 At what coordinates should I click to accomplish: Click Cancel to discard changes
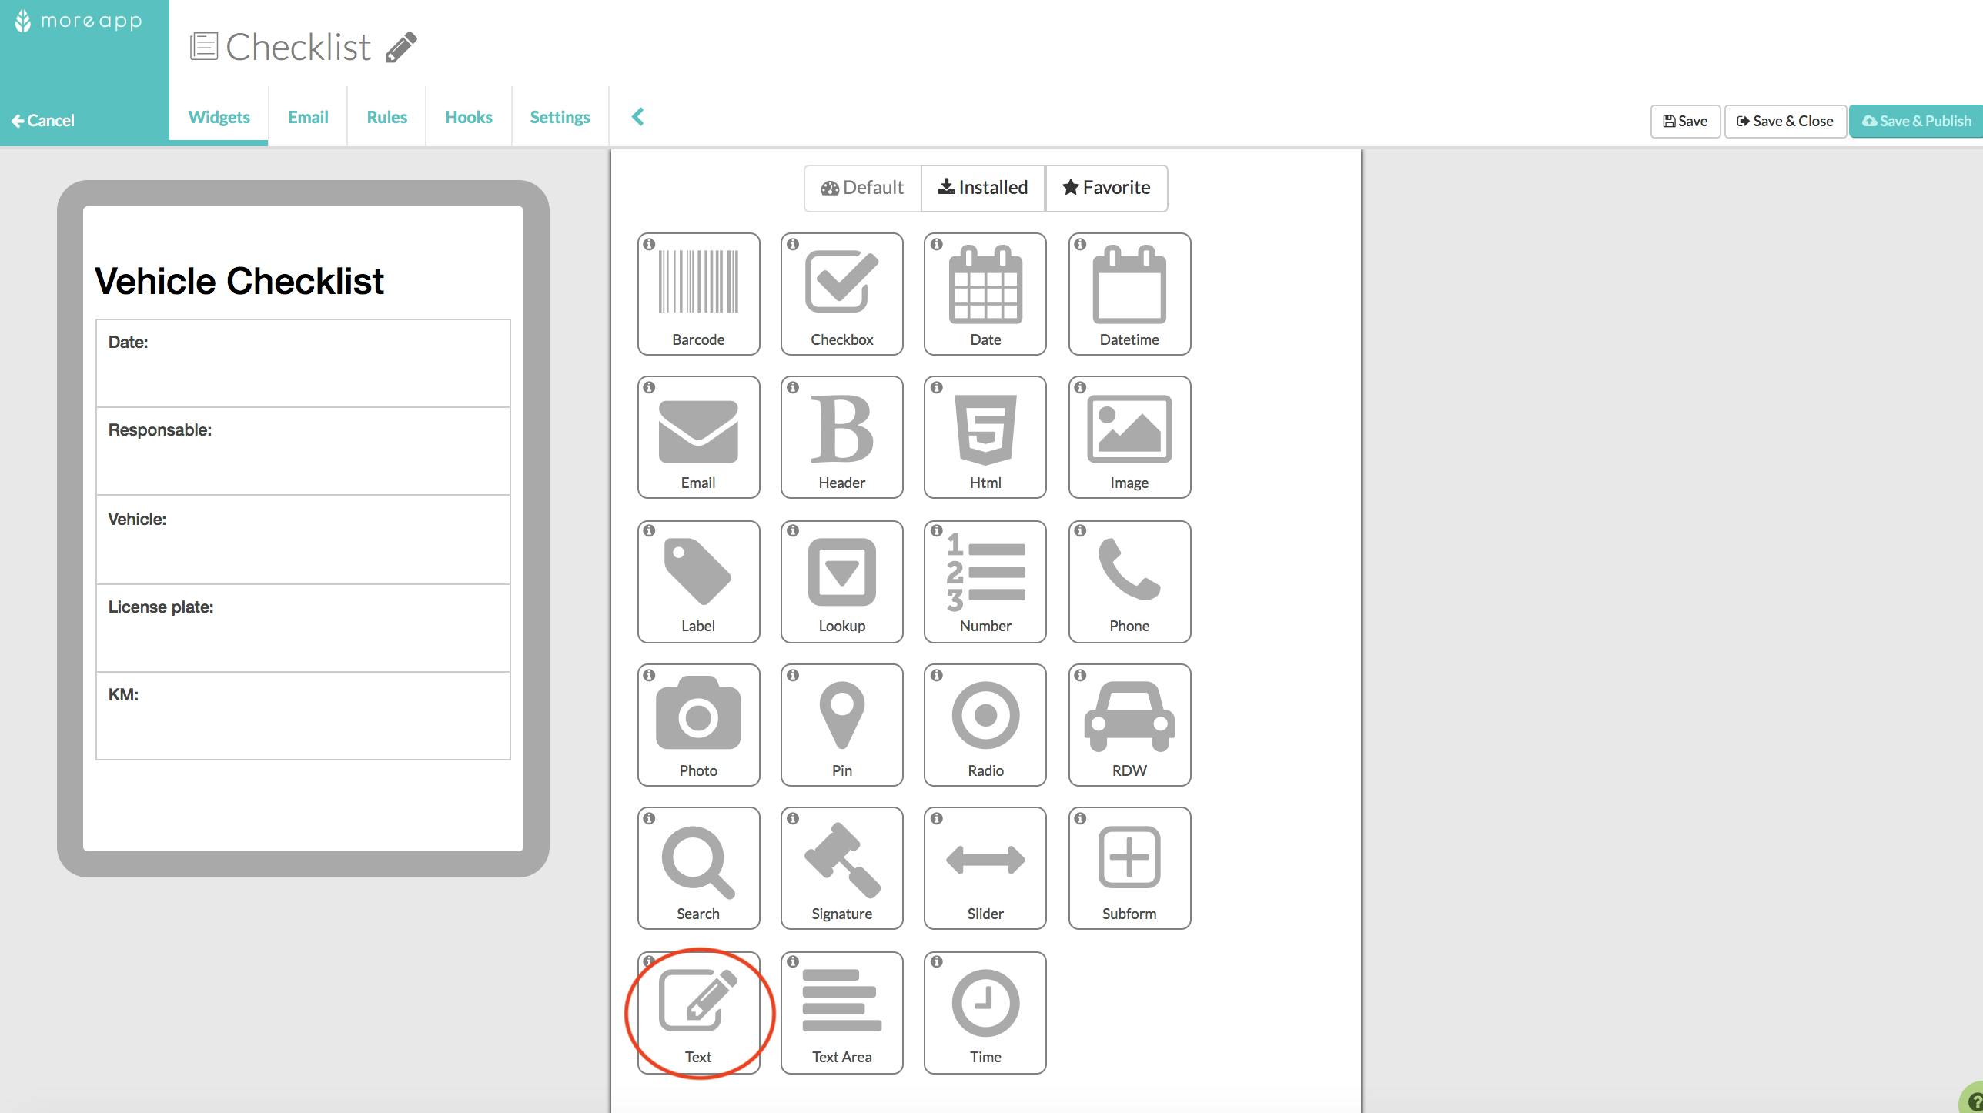pos(41,120)
